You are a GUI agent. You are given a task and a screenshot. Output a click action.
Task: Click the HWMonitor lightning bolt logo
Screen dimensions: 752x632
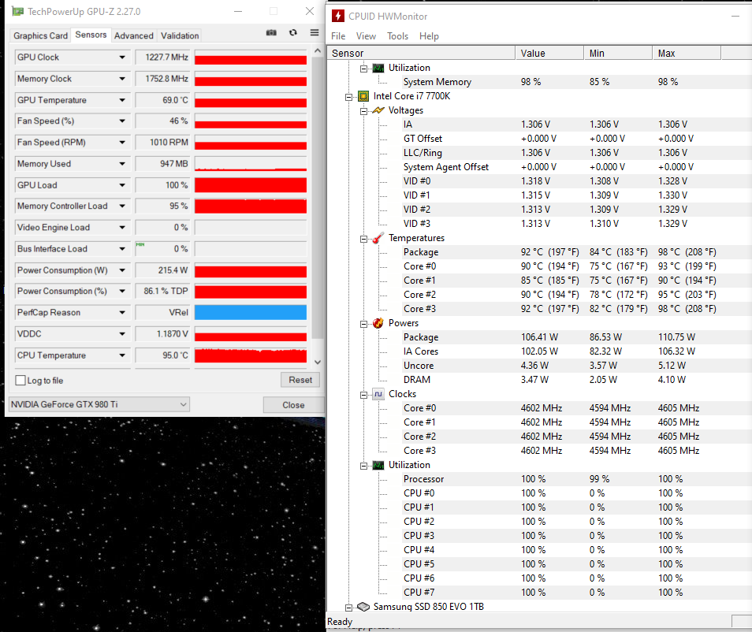coord(338,16)
